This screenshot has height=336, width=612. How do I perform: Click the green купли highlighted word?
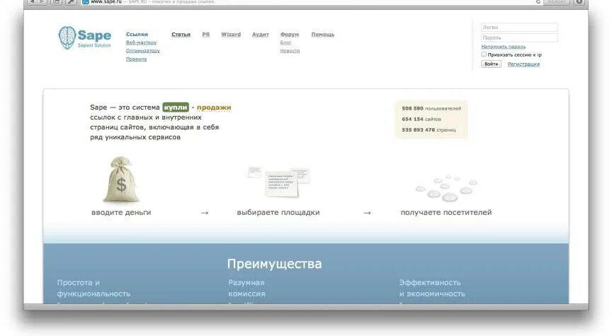[x=176, y=108]
